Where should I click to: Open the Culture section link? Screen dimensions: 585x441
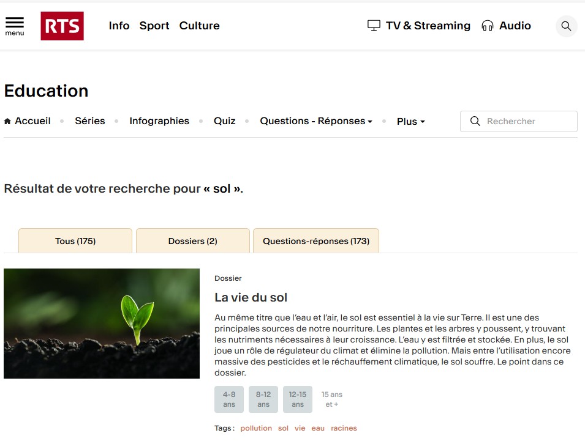[x=199, y=26]
